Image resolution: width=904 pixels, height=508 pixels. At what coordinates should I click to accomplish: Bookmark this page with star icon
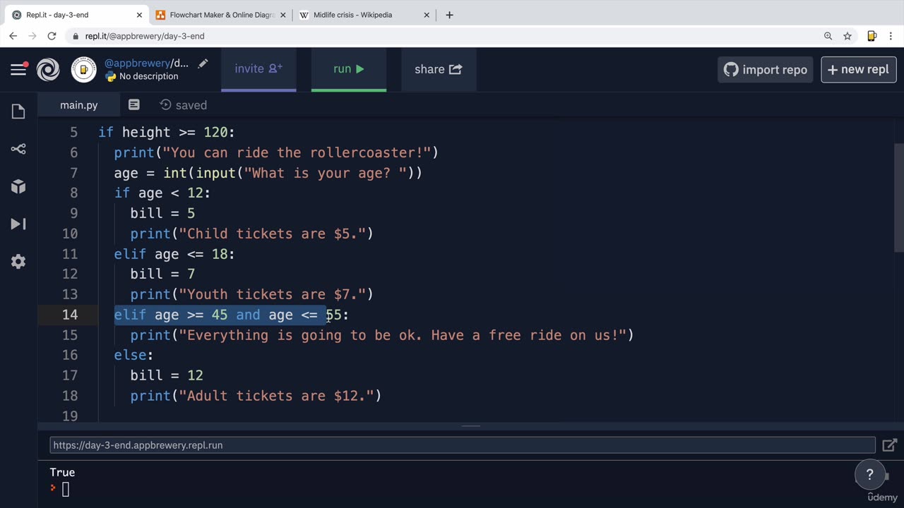coord(847,36)
